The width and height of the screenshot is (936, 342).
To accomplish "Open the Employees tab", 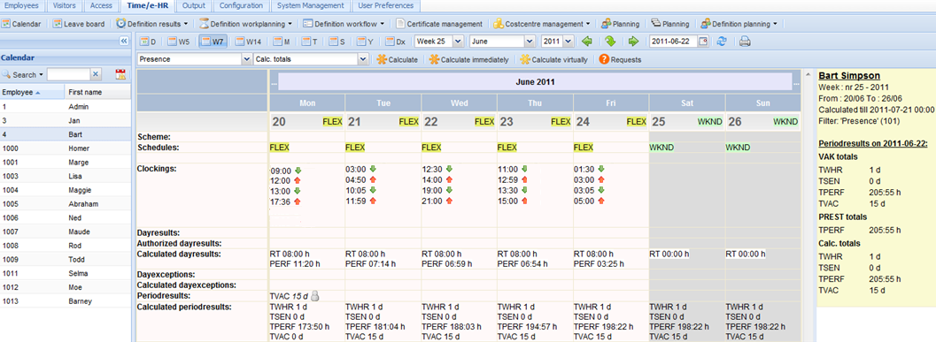I will [21, 5].
